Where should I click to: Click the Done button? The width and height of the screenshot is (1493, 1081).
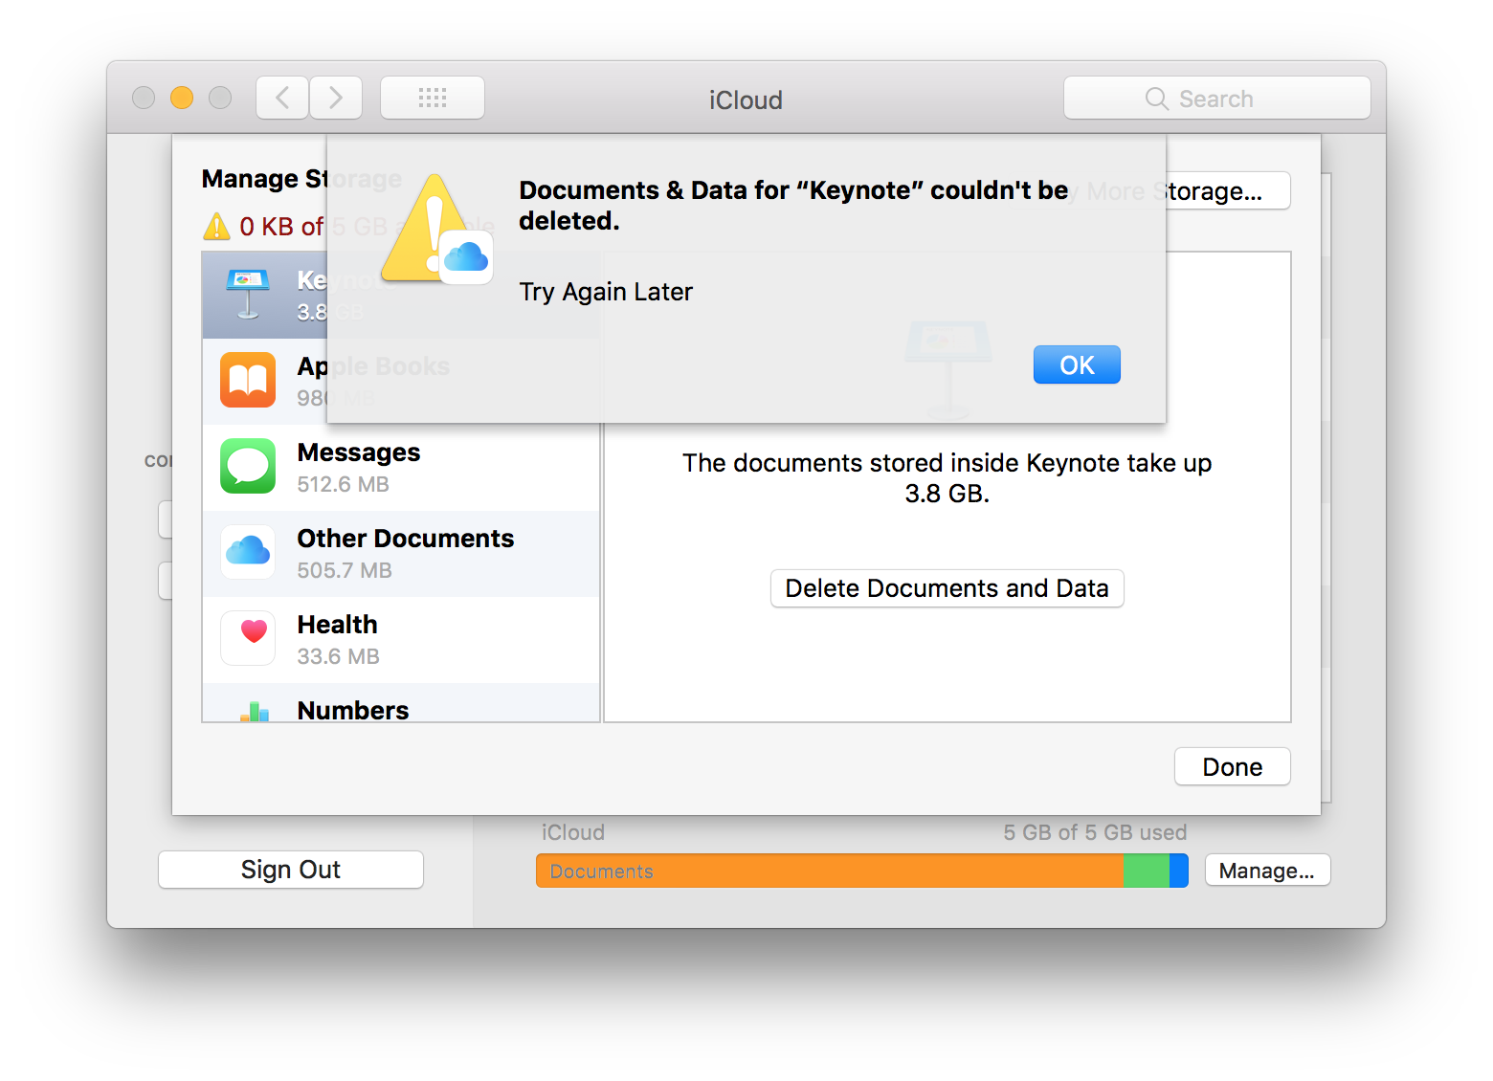1233,767
